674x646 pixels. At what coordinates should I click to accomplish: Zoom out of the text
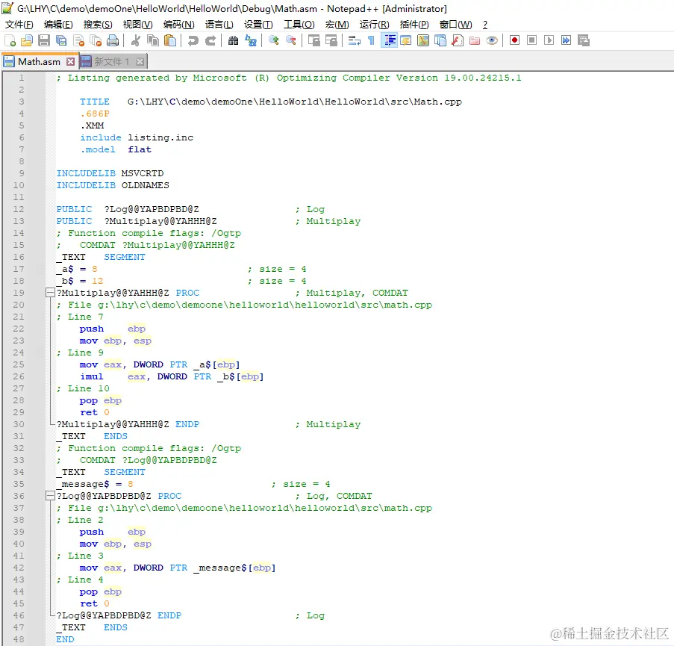[x=291, y=40]
